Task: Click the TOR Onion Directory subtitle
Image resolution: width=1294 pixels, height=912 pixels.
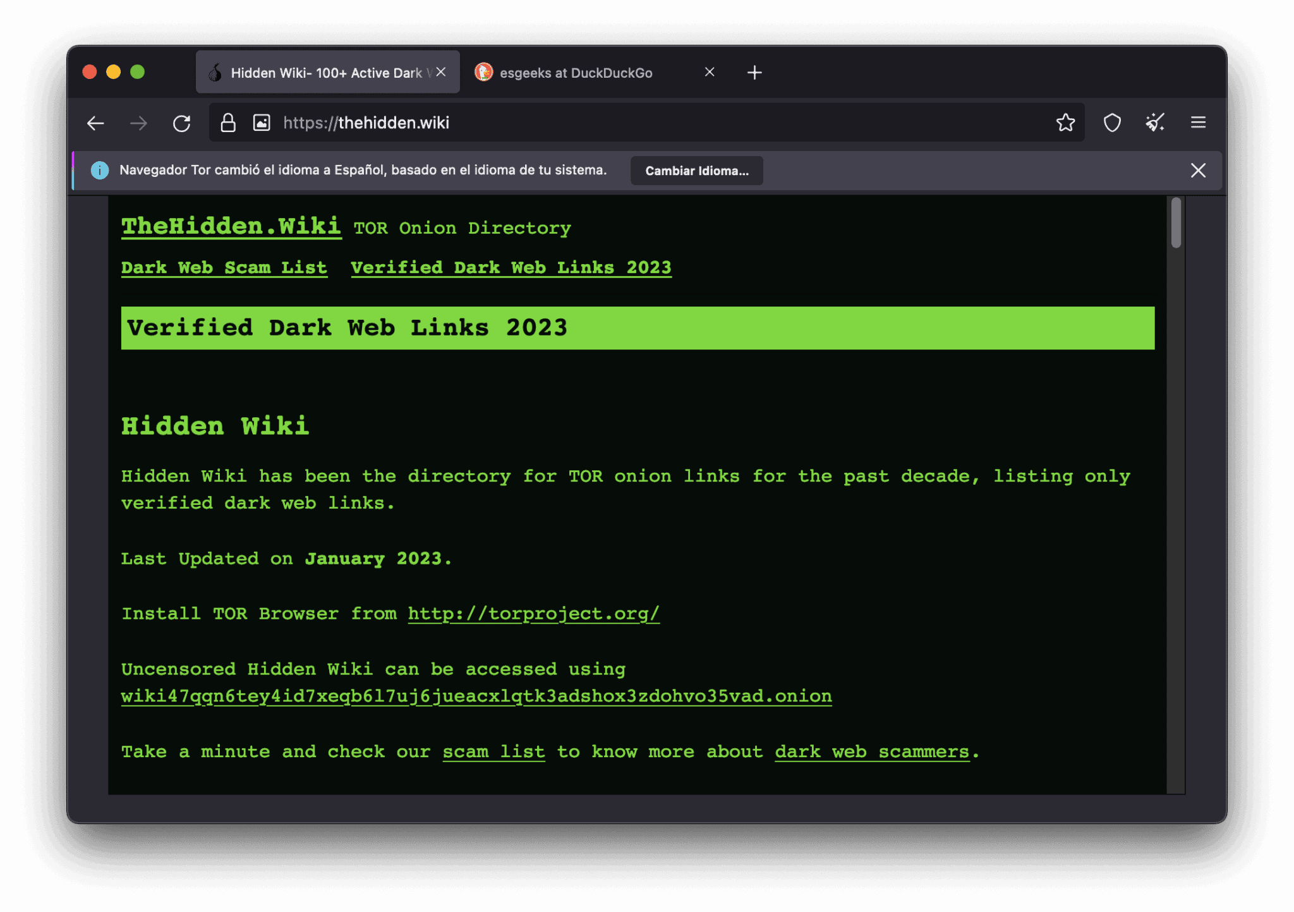Action: coord(462,228)
